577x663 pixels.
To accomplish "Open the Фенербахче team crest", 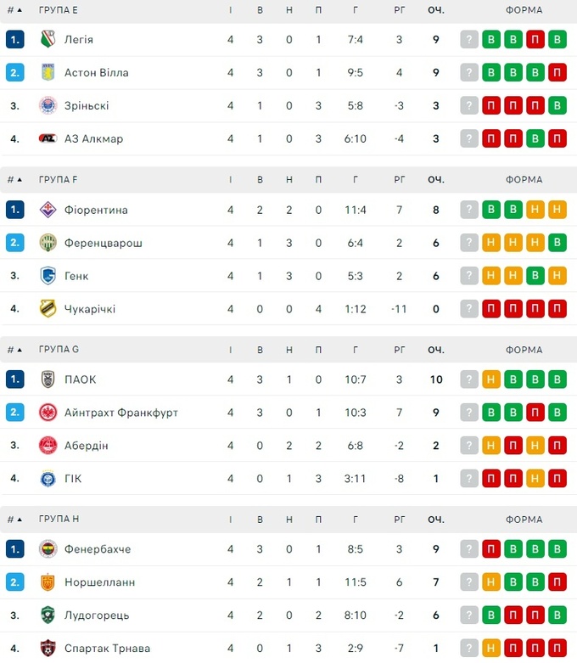I will pyautogui.click(x=48, y=549).
